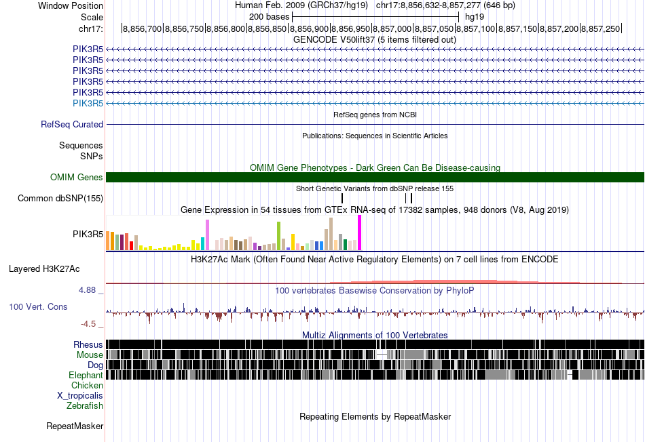Click the Short Genetic Variants dbSNP title
Viewport: 645px width, 442px height.
tap(375, 188)
